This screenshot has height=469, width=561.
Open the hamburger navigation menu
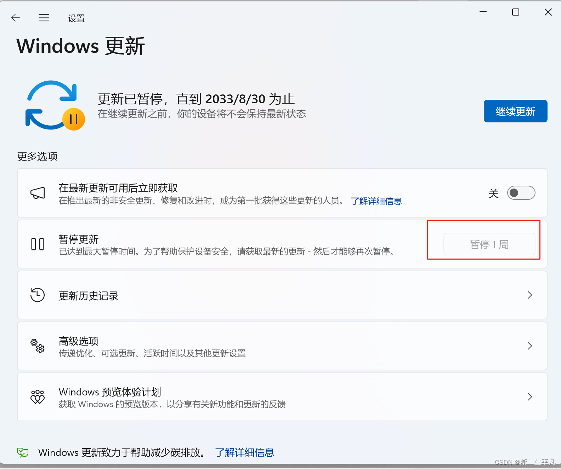[44, 18]
